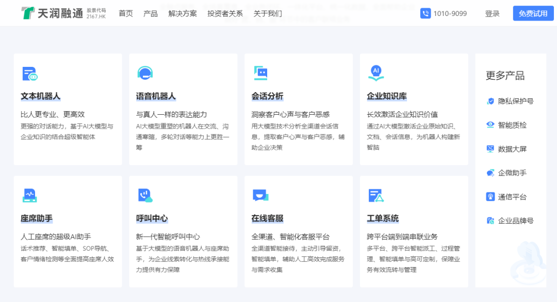Image resolution: width=557 pixels, height=302 pixels.
Task: Click the 免费试用 button
Action: click(533, 13)
